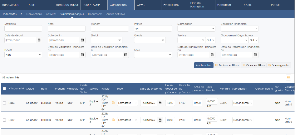
Task: Open the Sexe filter dropdown
Action: click(x=153, y=55)
